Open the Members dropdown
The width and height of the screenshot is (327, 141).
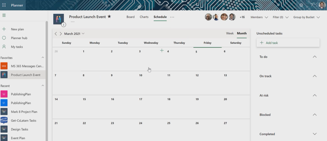pos(259,17)
